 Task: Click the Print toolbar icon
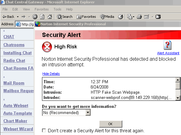tap(139, 17)
